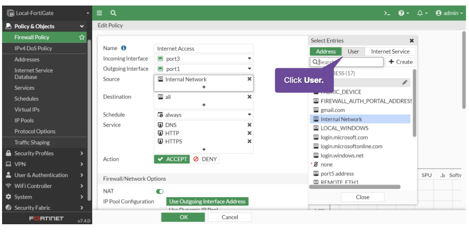Open the hamburger menu icon

coord(99,13)
